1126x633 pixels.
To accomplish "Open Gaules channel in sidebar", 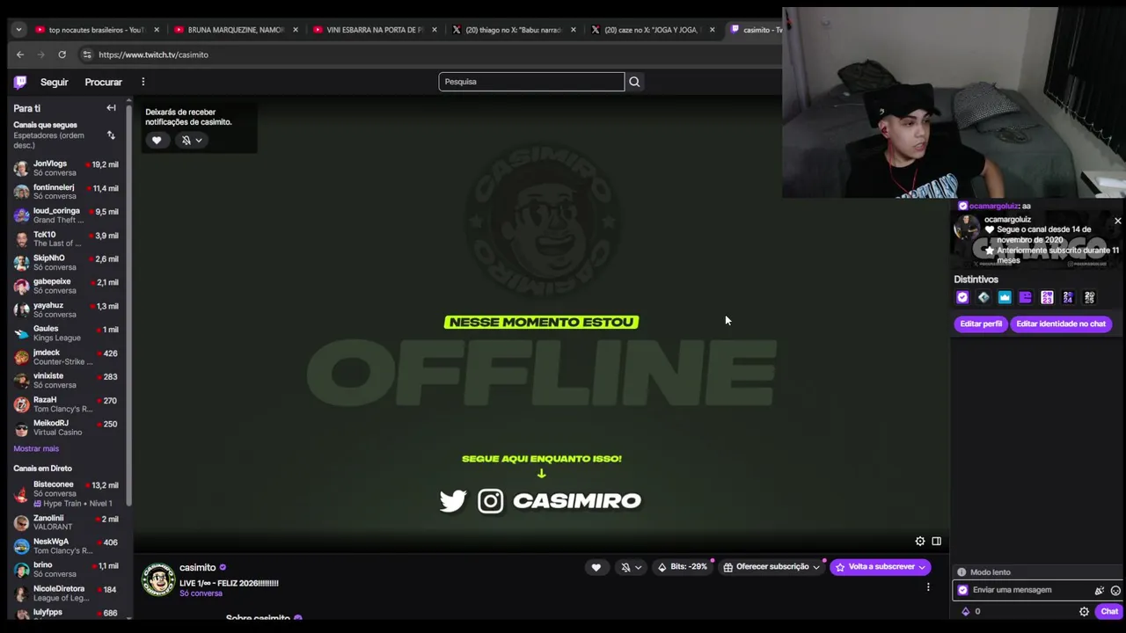I will [66, 333].
